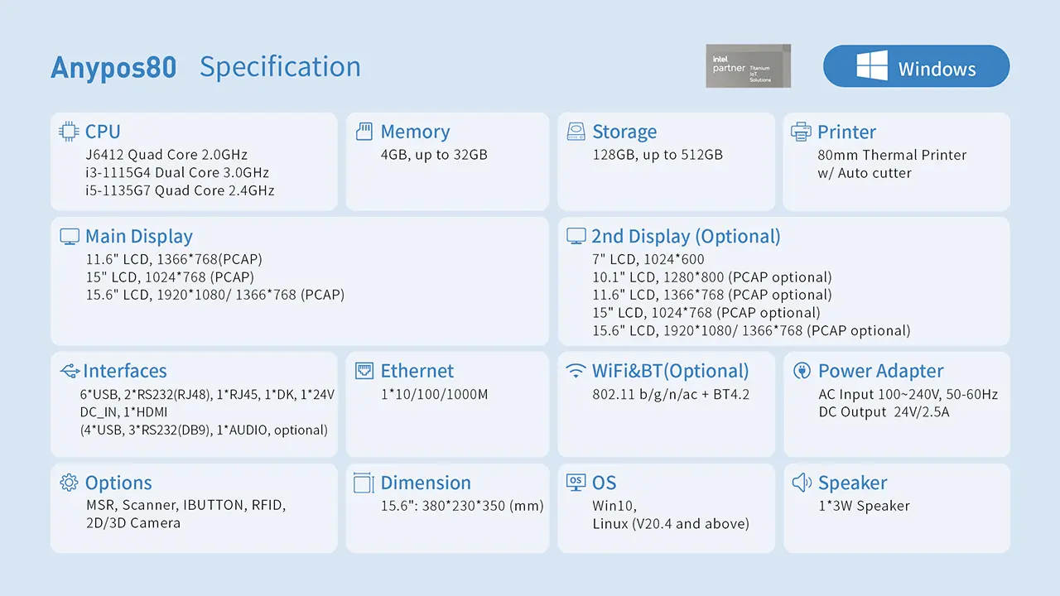Click the Printer icon
1060x596 pixels.
click(801, 132)
